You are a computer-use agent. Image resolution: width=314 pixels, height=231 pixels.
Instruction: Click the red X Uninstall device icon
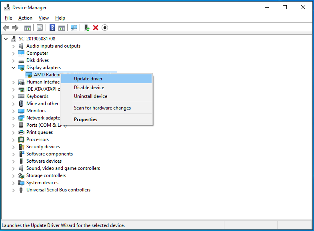tap(96, 28)
